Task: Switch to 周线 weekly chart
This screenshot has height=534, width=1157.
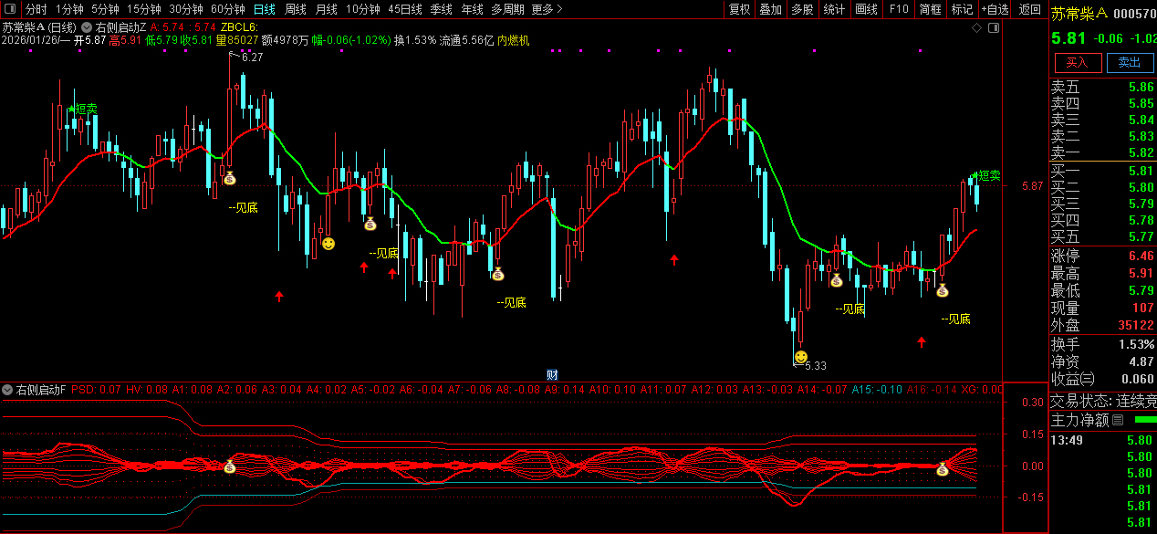Action: point(295,9)
